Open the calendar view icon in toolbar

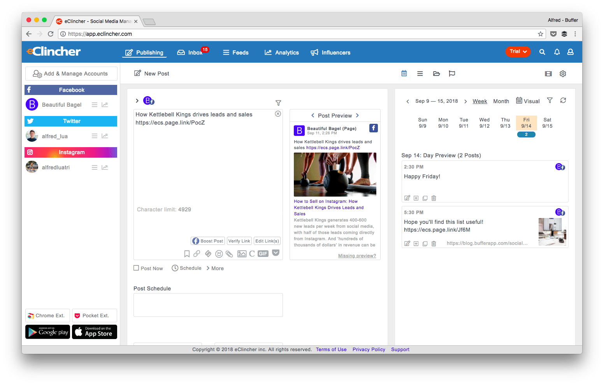[x=404, y=74]
